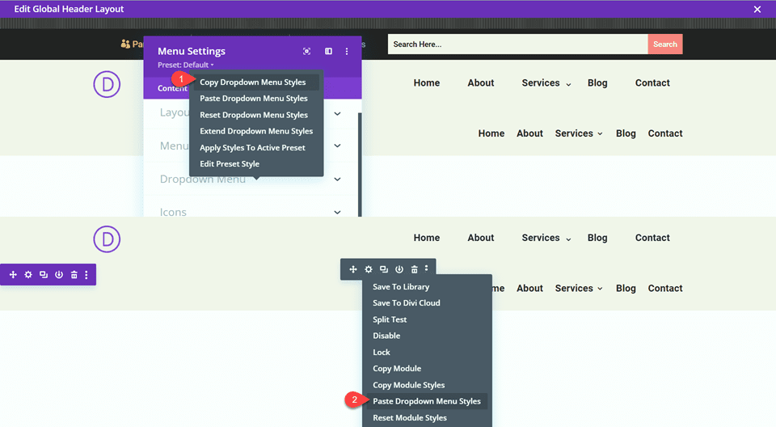The width and height of the screenshot is (776, 427).
Task: Open three-dot options in Menu Settings header
Action: click(x=347, y=51)
